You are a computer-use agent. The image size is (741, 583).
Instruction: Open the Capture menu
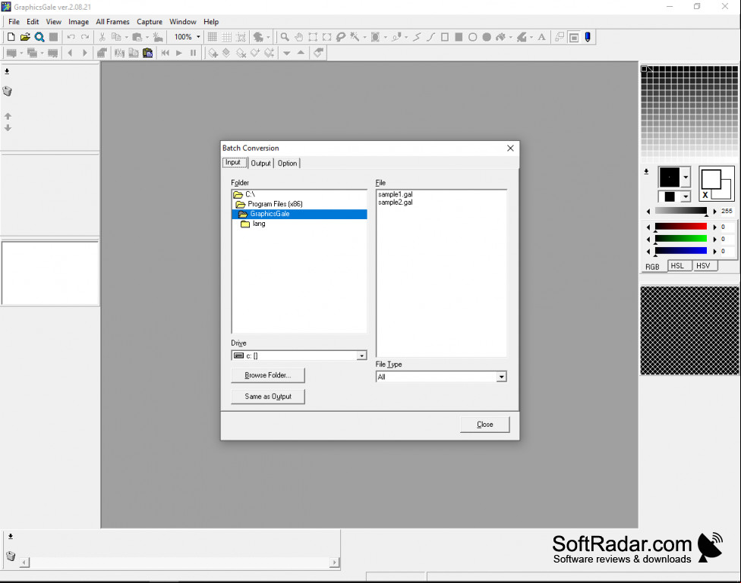point(150,22)
